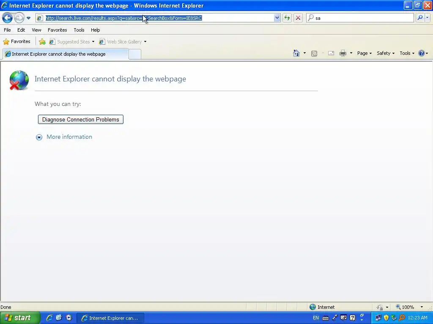Click the Back navigation arrow
The width and height of the screenshot is (433, 324).
8,18
